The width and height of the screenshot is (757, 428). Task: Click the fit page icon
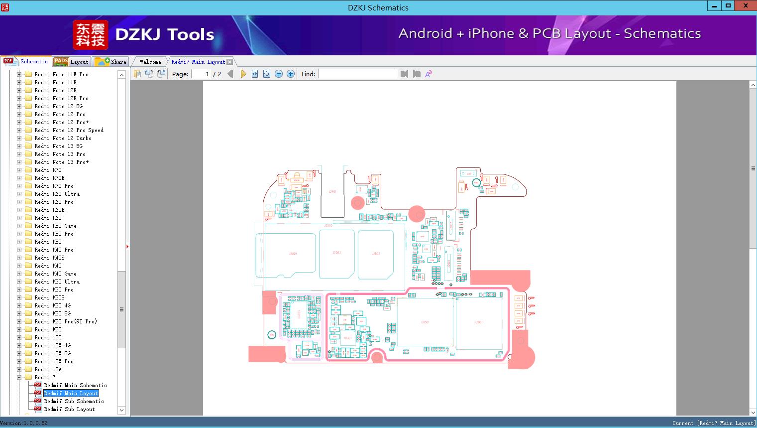[267, 74]
